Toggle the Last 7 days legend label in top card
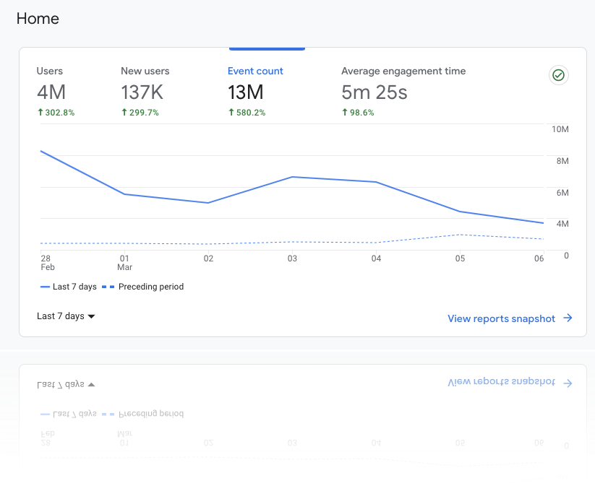The width and height of the screenshot is (595, 491). coord(74,287)
